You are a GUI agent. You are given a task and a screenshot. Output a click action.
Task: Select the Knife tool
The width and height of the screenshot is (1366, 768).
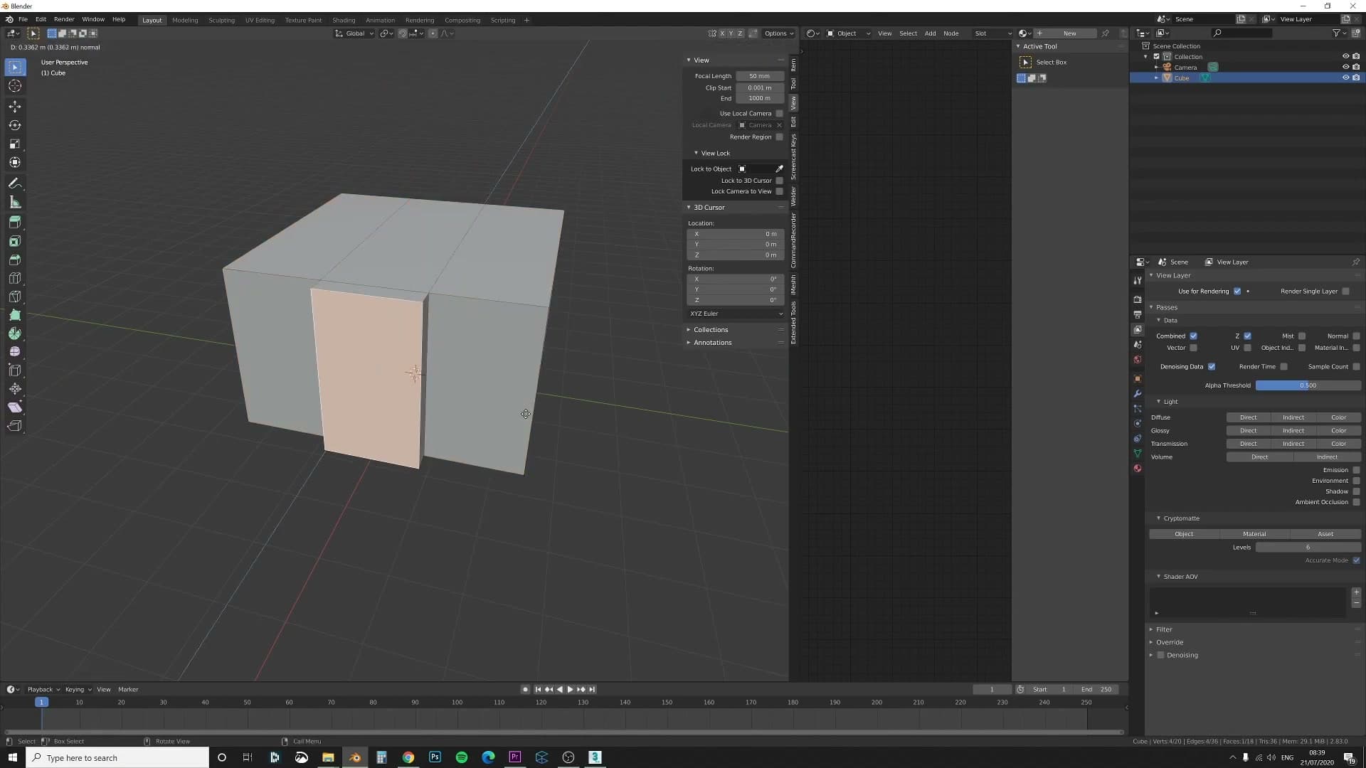point(15,297)
